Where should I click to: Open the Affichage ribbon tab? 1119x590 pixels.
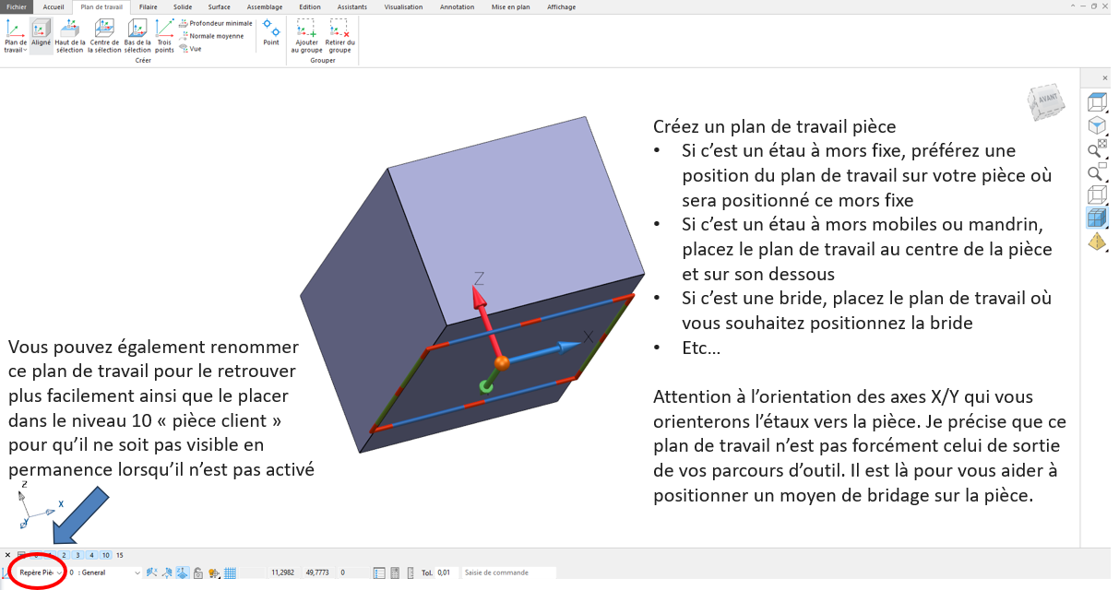561,6
